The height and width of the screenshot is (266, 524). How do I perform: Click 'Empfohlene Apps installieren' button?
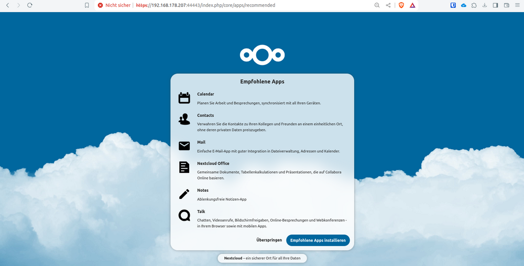tap(318, 240)
